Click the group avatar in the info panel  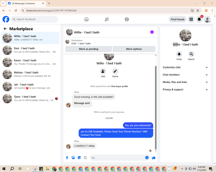(185, 35)
